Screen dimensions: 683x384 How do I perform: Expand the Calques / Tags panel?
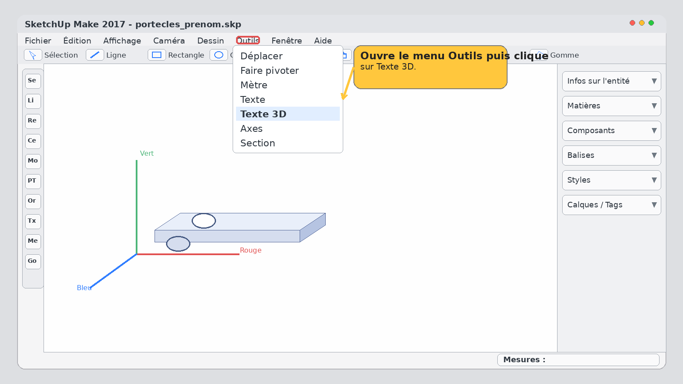[611, 205]
